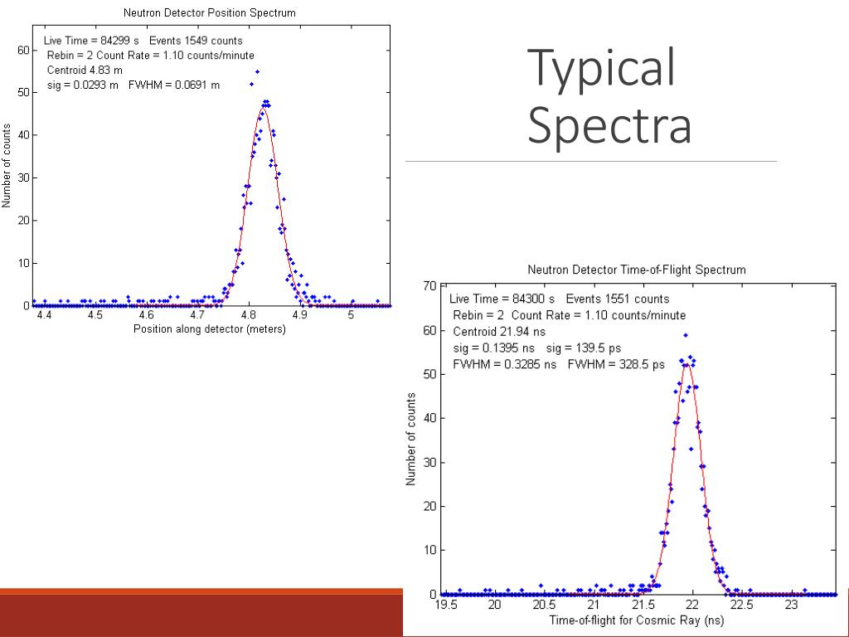Click the position spectrum chart image
849x637 pixels.
(x=196, y=171)
